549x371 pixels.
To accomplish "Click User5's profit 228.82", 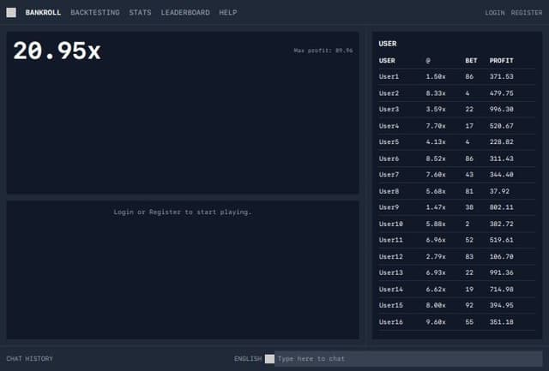I will 501,142.
